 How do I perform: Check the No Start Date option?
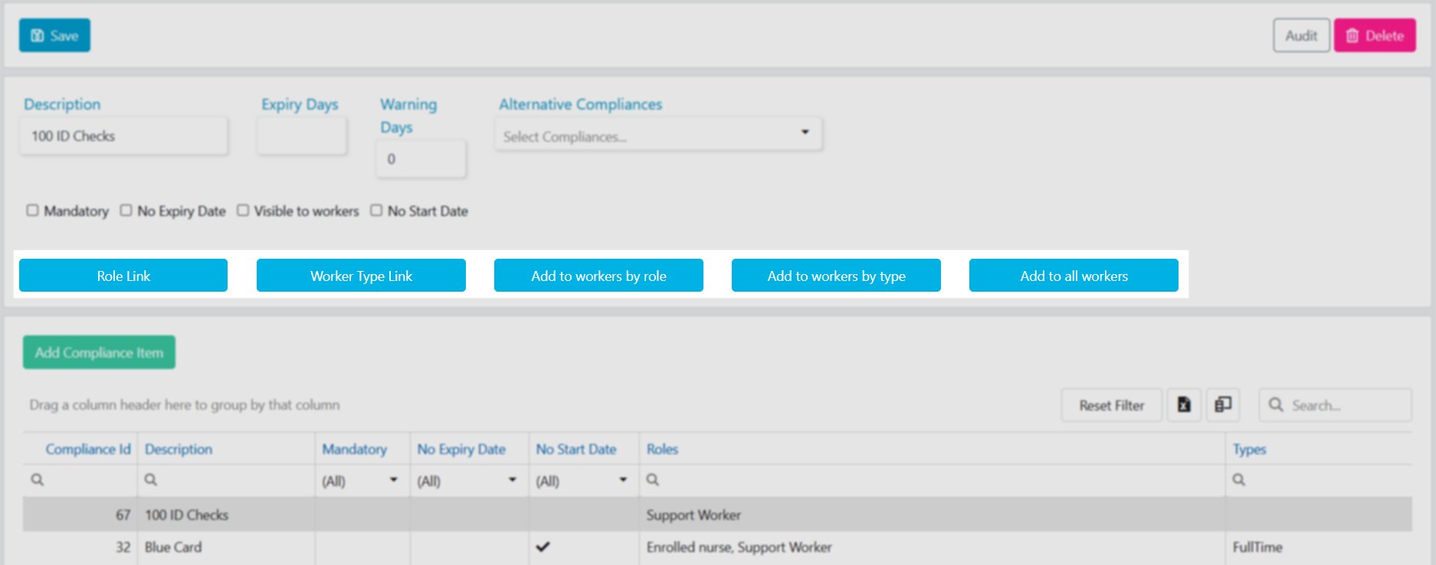coord(376,210)
